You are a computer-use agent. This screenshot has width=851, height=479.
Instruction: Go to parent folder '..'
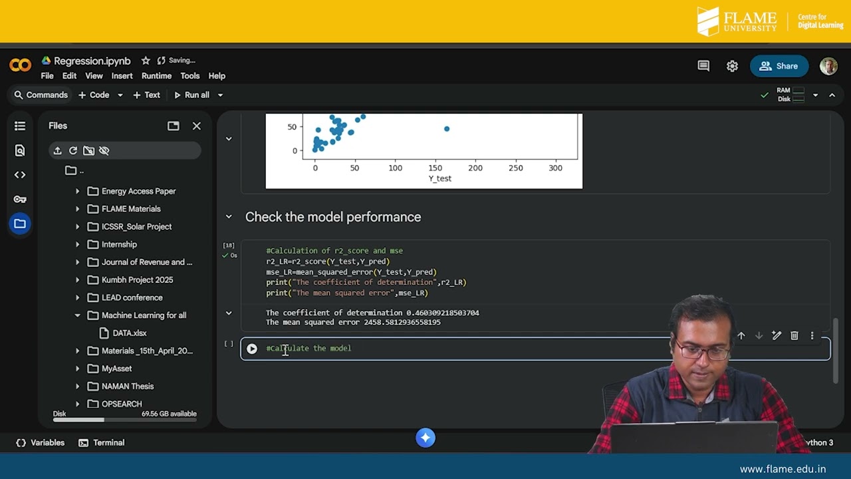coord(74,171)
